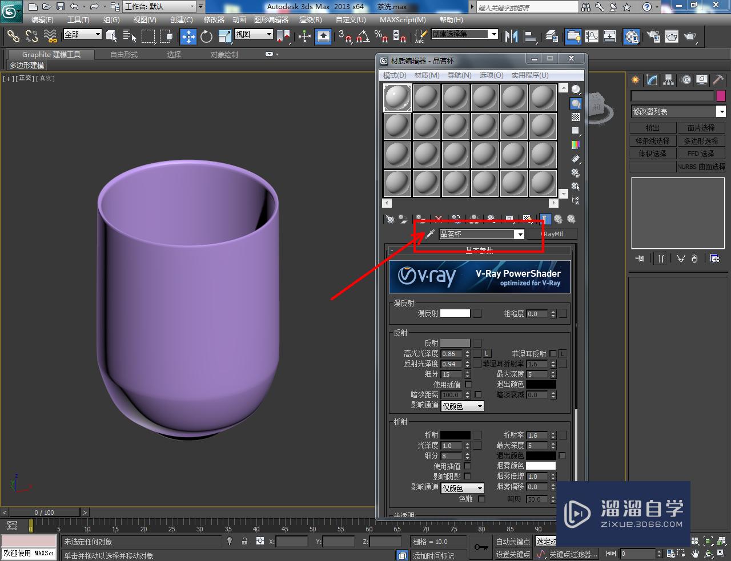
Task: Click Get Material icon in material editor
Action: pos(389,219)
